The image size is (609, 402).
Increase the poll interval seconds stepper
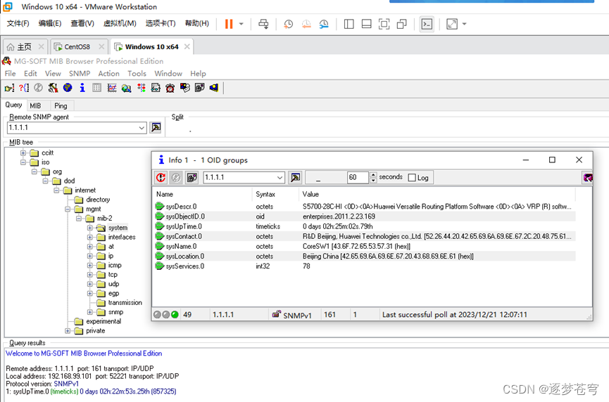373,175
